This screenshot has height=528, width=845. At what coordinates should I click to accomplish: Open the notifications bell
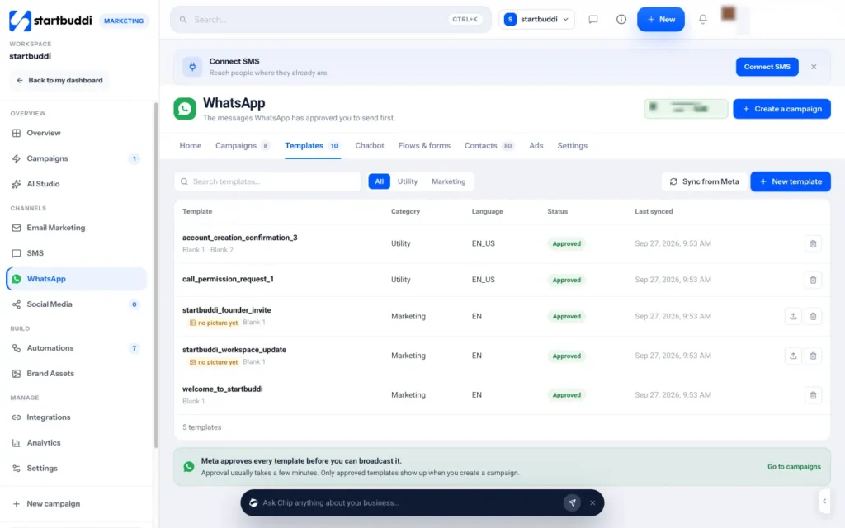[703, 20]
